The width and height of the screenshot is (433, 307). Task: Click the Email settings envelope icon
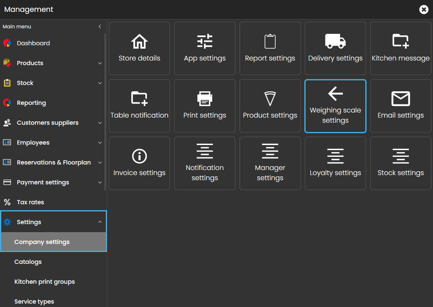click(400, 99)
